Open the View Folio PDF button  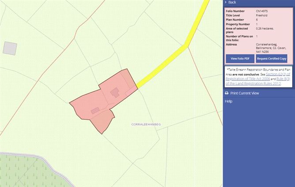[x=240, y=59]
